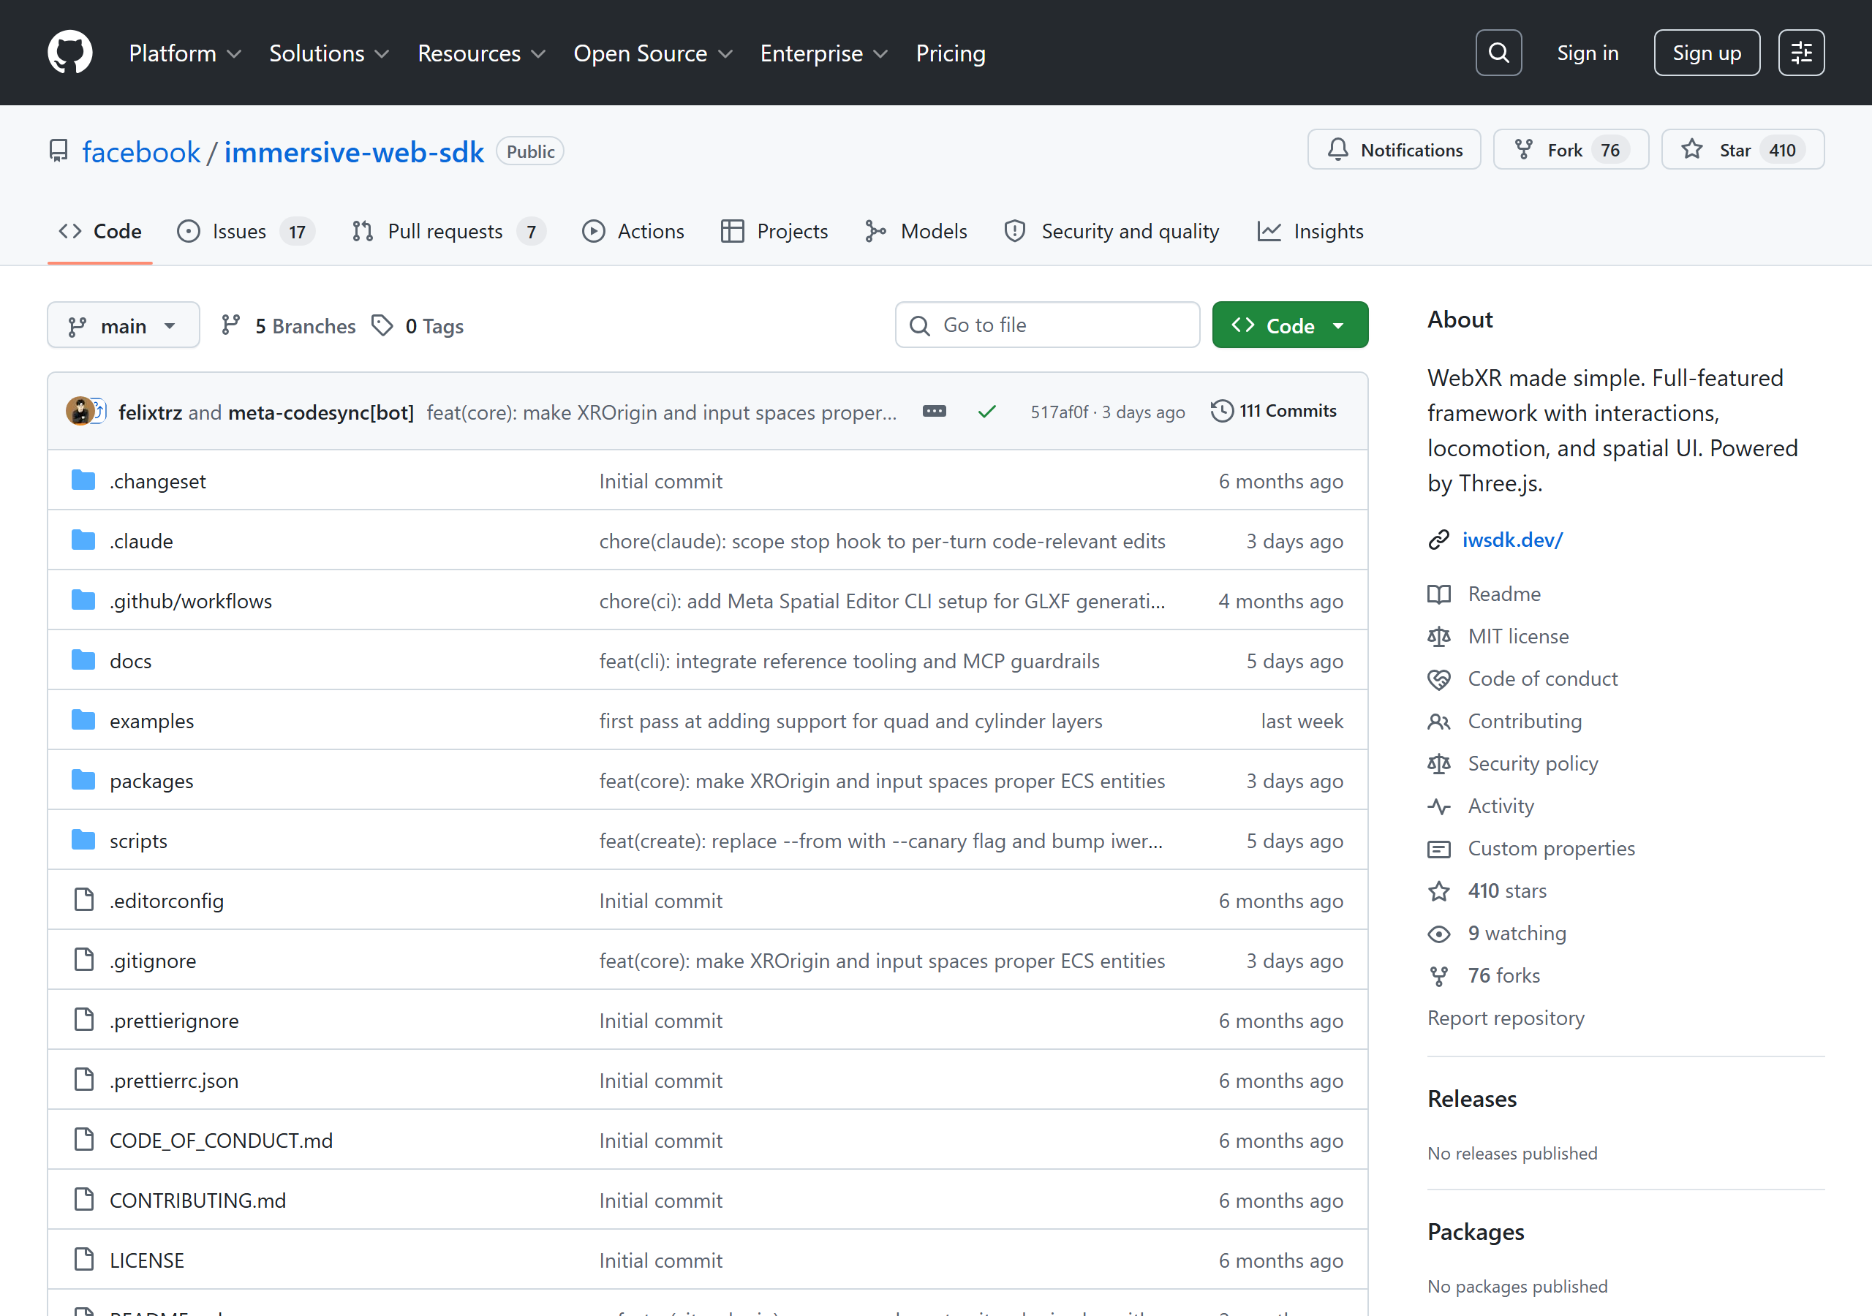Viewport: 1872px width, 1316px height.
Task: Open 'first pass at adding support' commit message
Action: (850, 721)
